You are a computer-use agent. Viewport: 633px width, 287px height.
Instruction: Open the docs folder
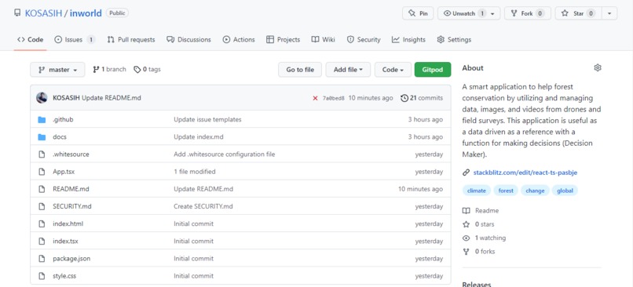[x=60, y=137]
